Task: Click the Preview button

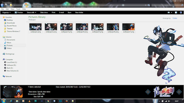Action: click(x=19, y=13)
